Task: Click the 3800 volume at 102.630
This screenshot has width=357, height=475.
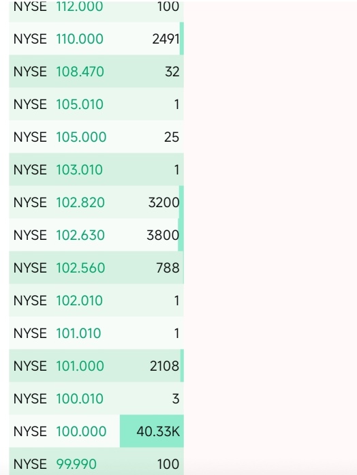Action: pyautogui.click(x=163, y=235)
